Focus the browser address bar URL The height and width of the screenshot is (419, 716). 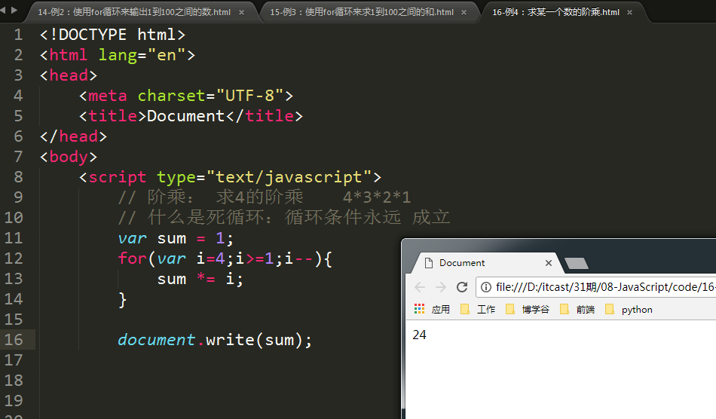click(x=605, y=287)
